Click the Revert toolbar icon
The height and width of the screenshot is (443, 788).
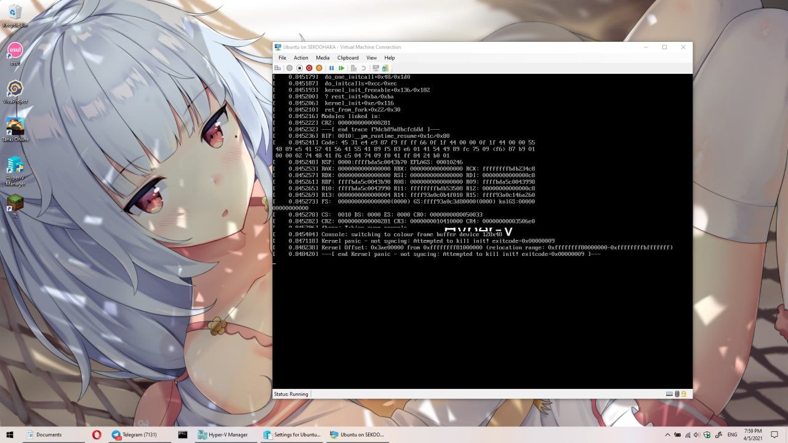pos(363,68)
